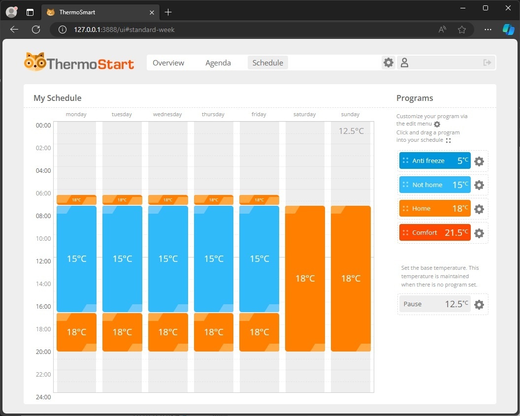Open the settings gear for the Comfort program
The width and height of the screenshot is (520, 416).
point(479,233)
